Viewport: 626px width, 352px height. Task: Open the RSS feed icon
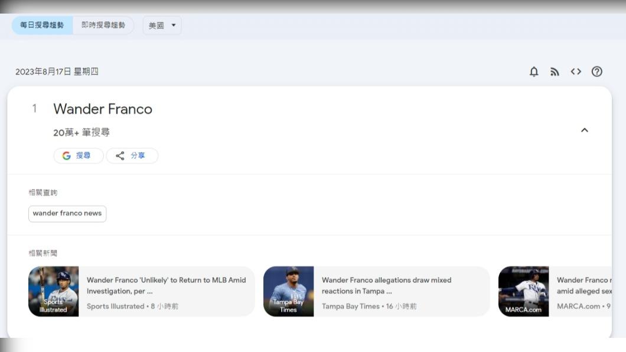click(x=555, y=72)
